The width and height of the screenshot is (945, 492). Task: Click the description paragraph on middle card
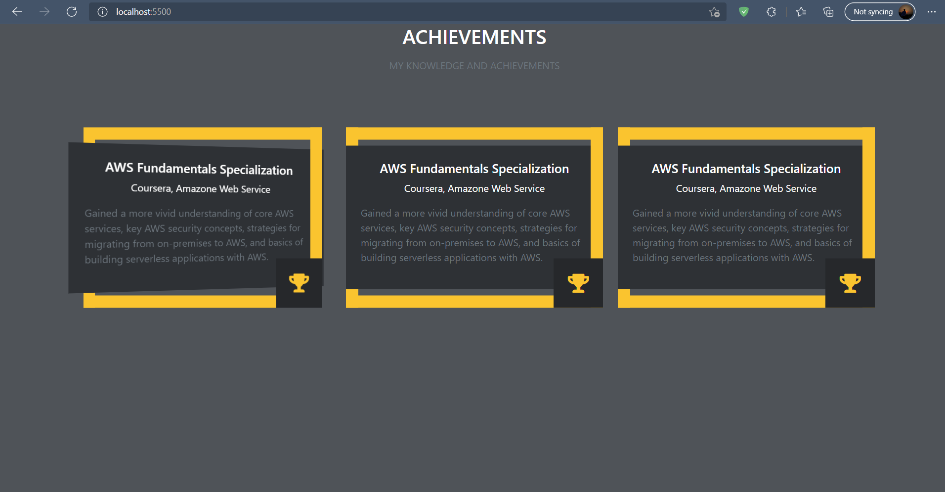(471, 235)
